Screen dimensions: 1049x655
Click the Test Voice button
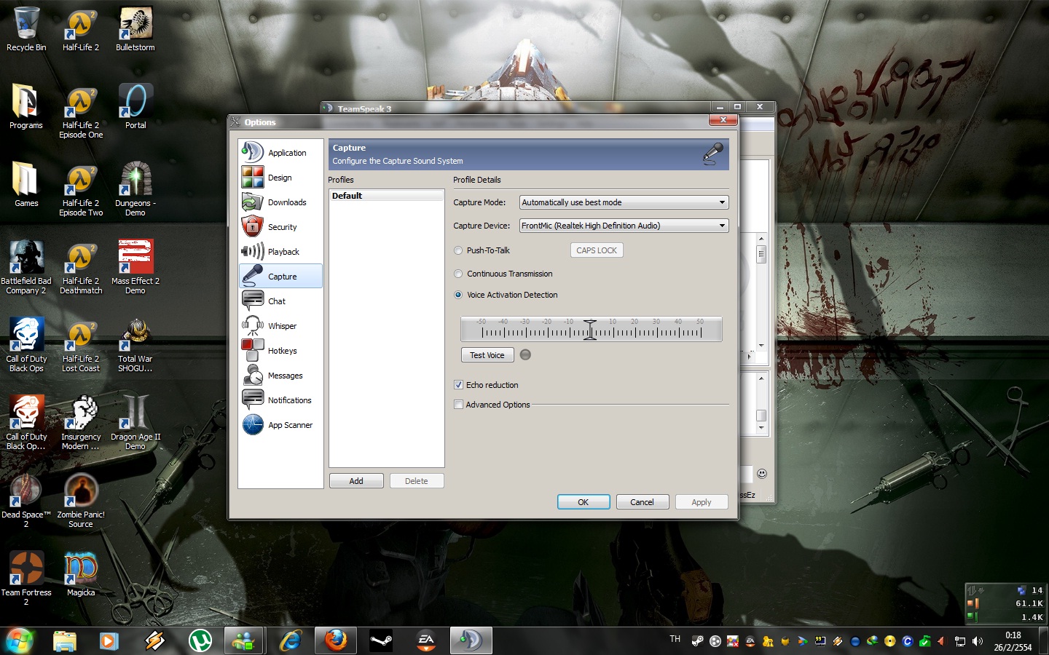point(487,355)
